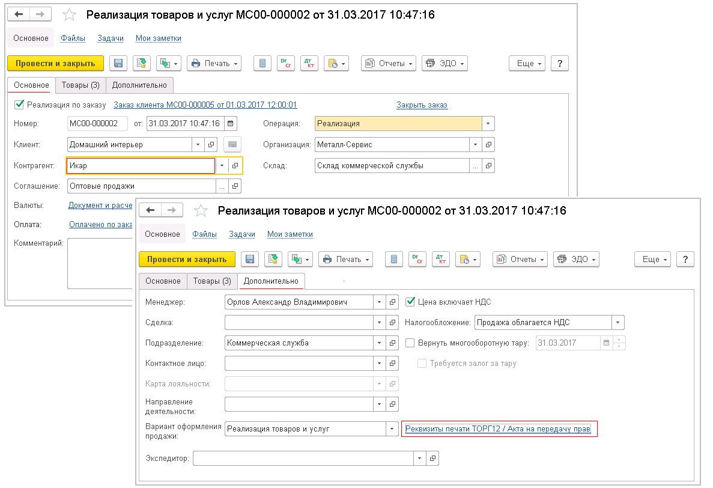Image resolution: width=713 pixels, height=488 pixels.
Task: Click the open icon beside the Склад field
Action: pyautogui.click(x=489, y=165)
